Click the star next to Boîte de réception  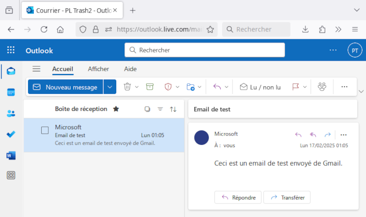pyautogui.click(x=116, y=109)
